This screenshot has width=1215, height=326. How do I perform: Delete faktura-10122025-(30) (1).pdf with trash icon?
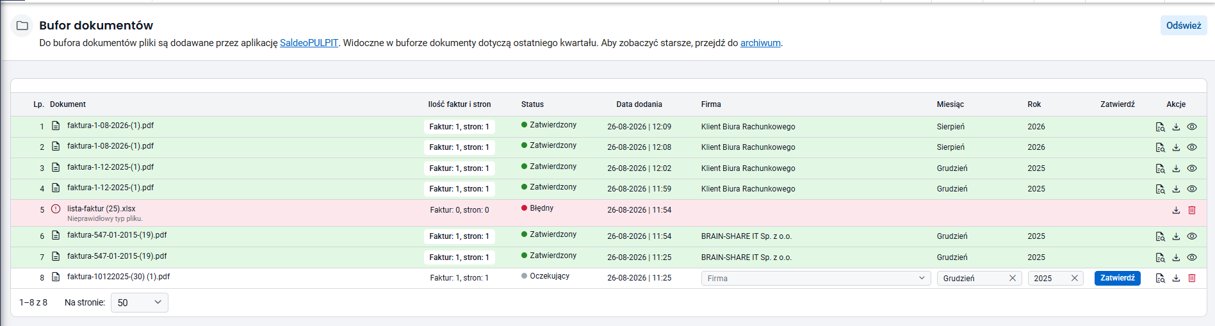pyautogui.click(x=1192, y=278)
